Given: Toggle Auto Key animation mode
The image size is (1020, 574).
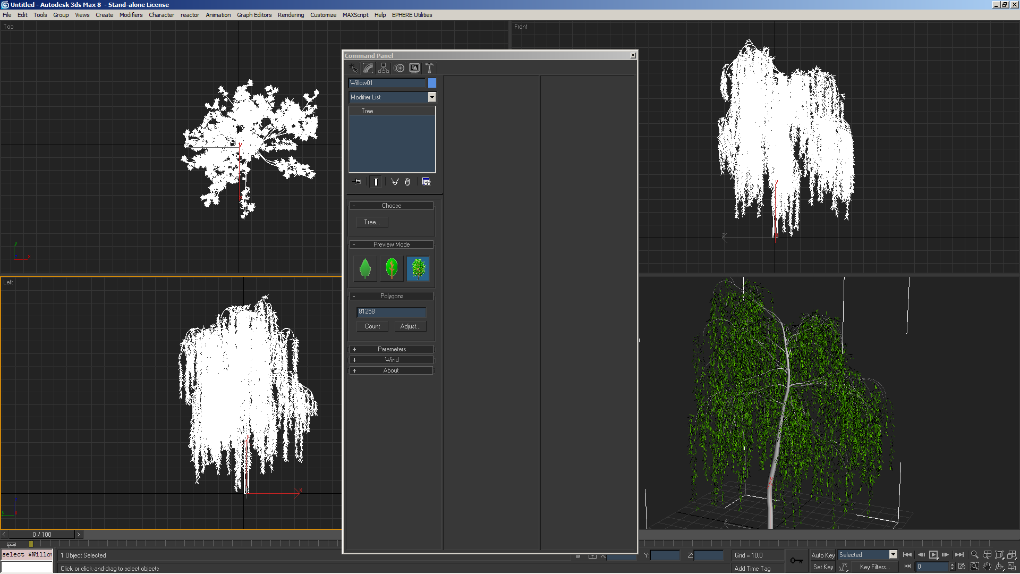Looking at the screenshot, I should pos(822,555).
